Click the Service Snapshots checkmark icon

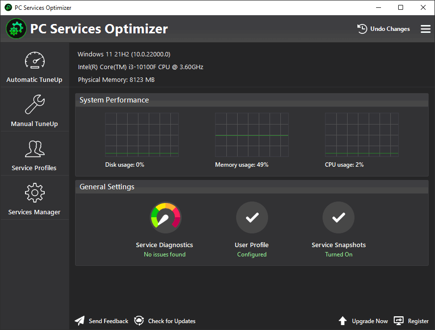338,218
